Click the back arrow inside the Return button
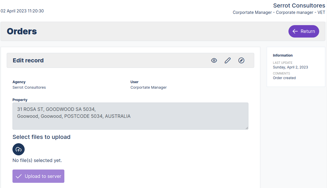The width and height of the screenshot is (327, 188). pyautogui.click(x=295, y=31)
